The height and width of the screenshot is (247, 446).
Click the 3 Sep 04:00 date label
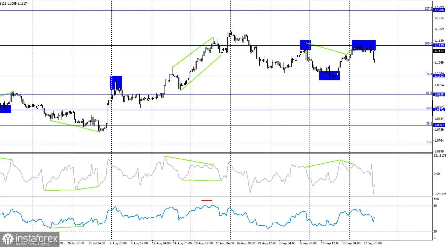(x=287, y=243)
